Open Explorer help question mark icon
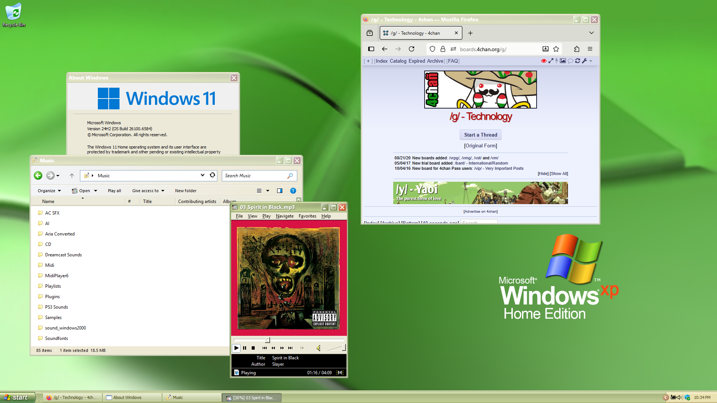Screen dimensions: 717x403 [x=293, y=191]
